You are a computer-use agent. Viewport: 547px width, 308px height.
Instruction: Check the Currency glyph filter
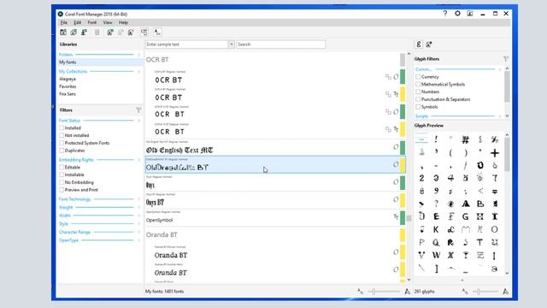pos(418,77)
